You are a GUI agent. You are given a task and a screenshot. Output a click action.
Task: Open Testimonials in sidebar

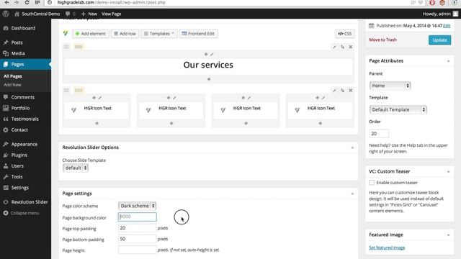[25, 119]
